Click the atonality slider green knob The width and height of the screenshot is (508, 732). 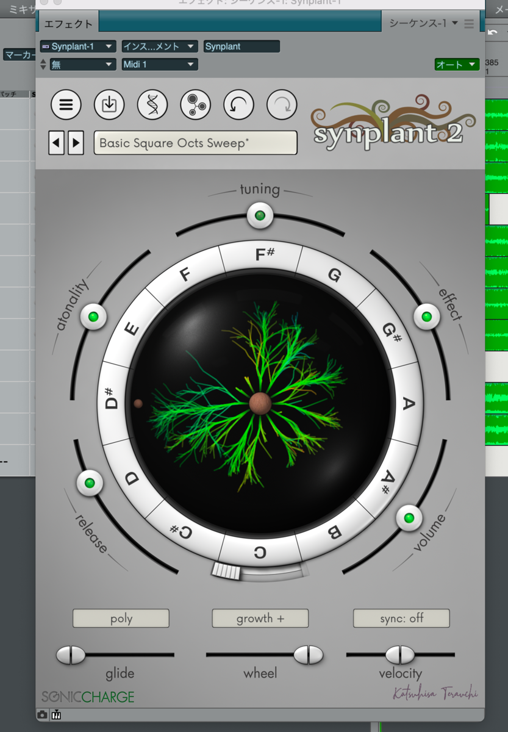coord(93,317)
